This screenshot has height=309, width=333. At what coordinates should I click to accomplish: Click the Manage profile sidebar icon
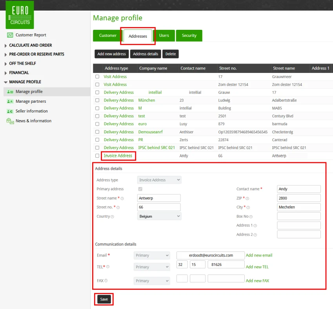click(10, 92)
